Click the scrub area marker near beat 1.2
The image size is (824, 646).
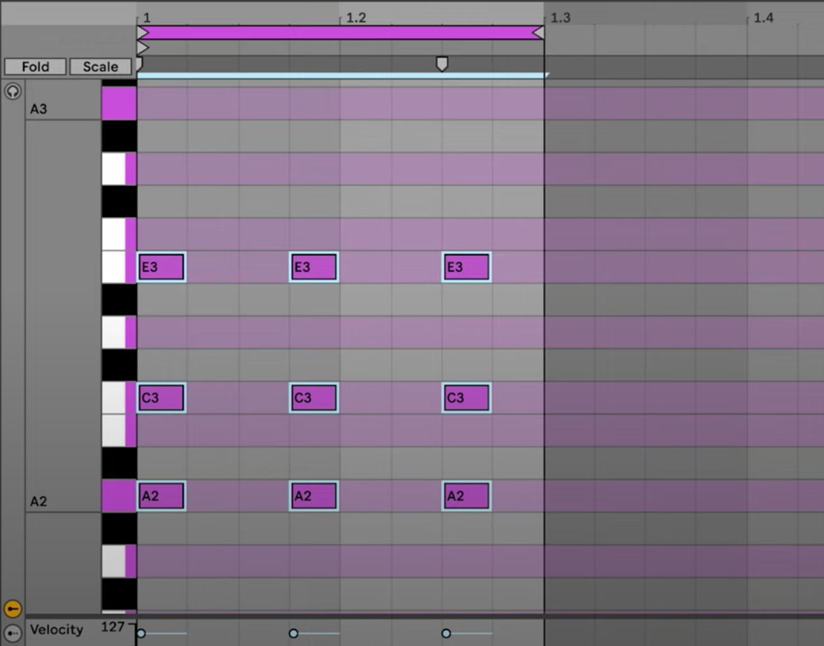[x=442, y=64]
